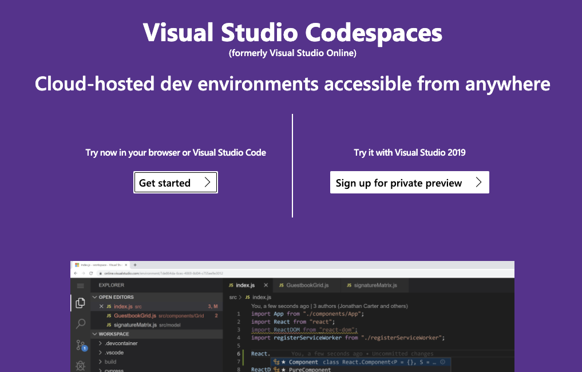Close the index.js editor tab

tap(266, 285)
